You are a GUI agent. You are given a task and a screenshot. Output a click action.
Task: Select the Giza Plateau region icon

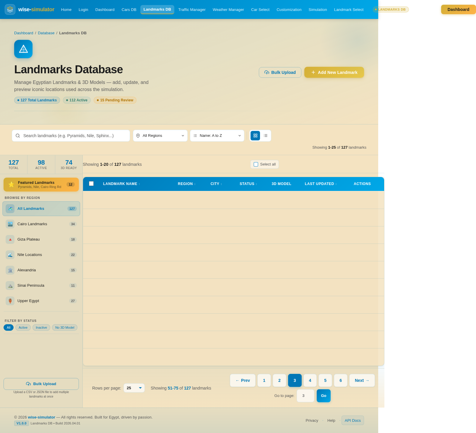click(x=10, y=239)
